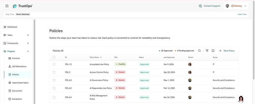Screen dimensions: 255x104
Task: Click owner avatar in POL-2 row
Action: (x=190, y=72)
